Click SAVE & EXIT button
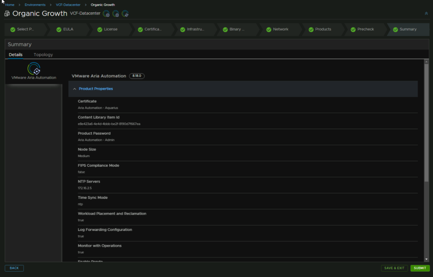This screenshot has width=433, height=277. tap(394, 268)
